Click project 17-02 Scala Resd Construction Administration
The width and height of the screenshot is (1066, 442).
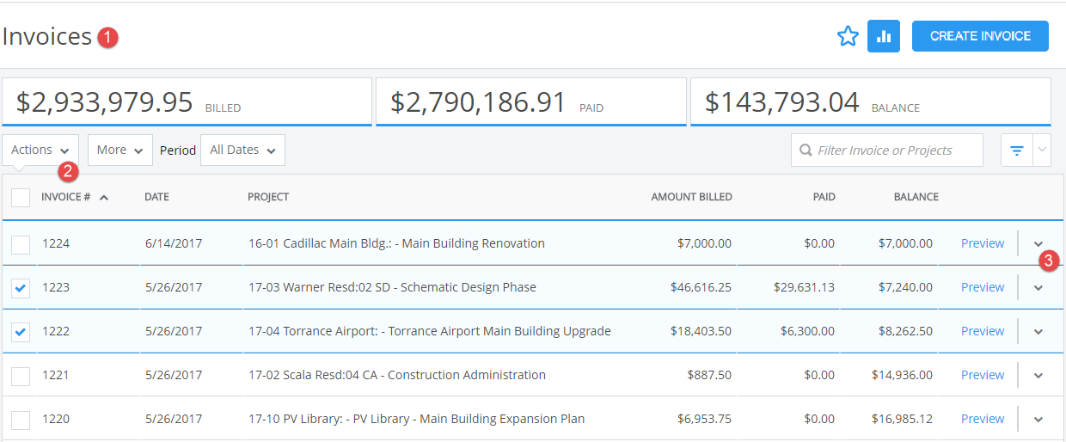tap(397, 375)
